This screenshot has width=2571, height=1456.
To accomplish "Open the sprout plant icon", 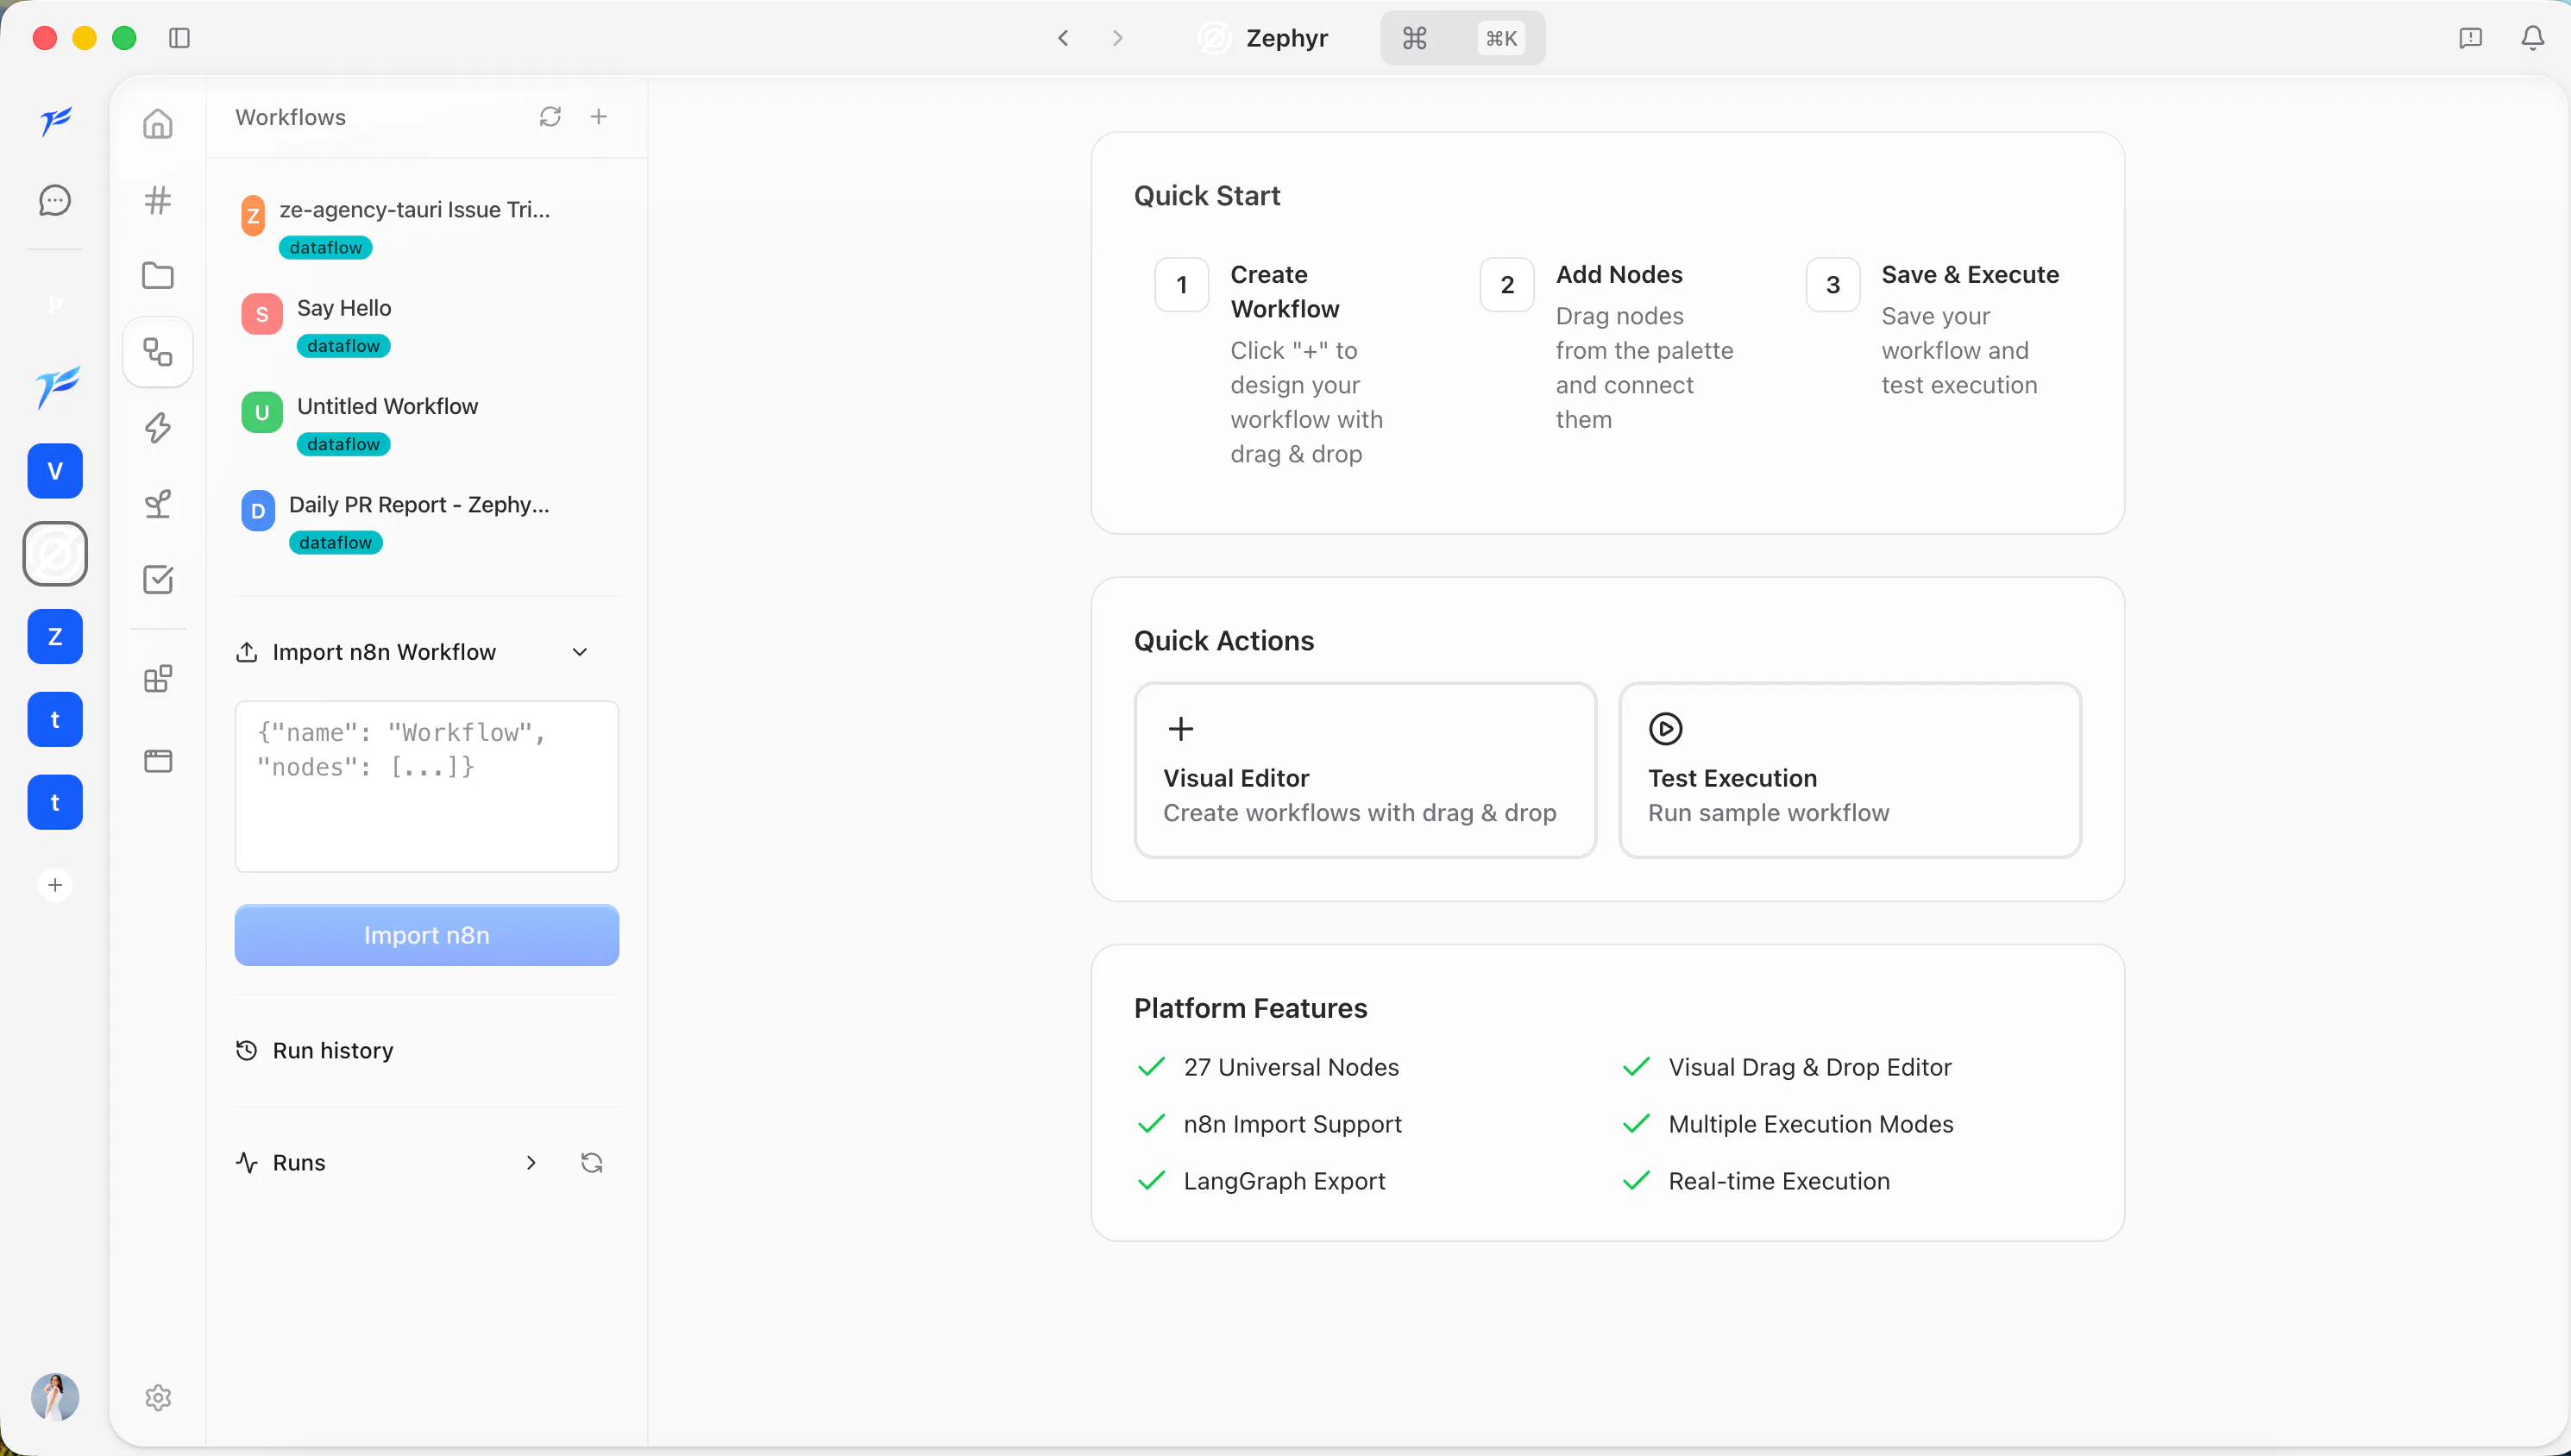I will pyautogui.click(x=158, y=503).
